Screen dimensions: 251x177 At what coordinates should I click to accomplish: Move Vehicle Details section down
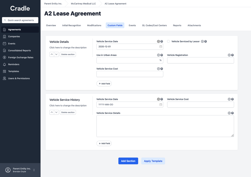(x=56, y=54)
